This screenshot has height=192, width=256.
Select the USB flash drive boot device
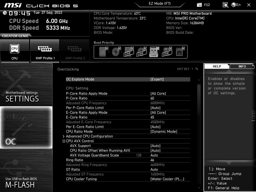[154, 51]
